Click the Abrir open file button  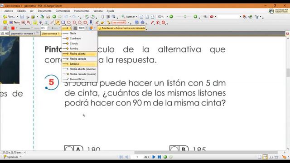tap(9, 17)
